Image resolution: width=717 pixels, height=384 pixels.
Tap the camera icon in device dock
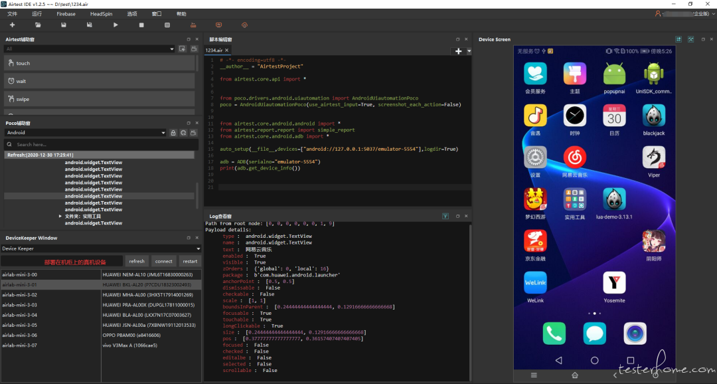point(635,334)
